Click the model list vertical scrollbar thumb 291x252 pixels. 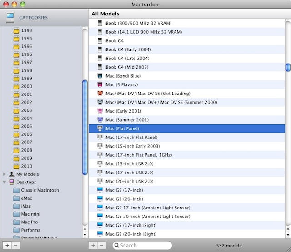[287, 67]
